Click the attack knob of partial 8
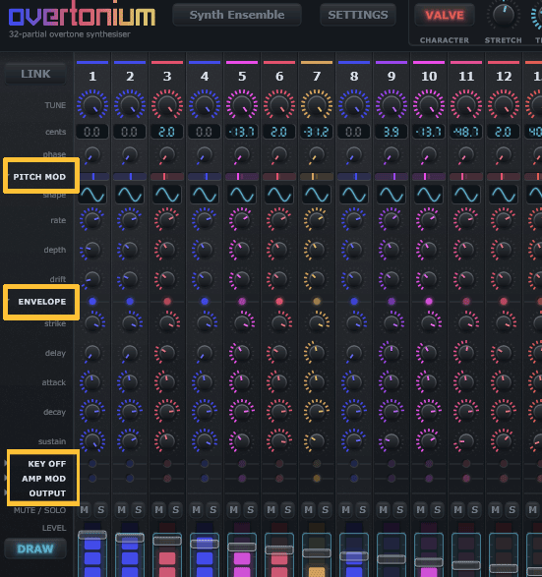The width and height of the screenshot is (542, 577). tap(354, 382)
